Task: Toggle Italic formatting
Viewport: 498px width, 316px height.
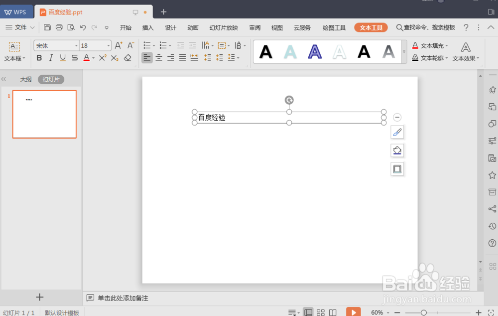Action: tap(51, 58)
